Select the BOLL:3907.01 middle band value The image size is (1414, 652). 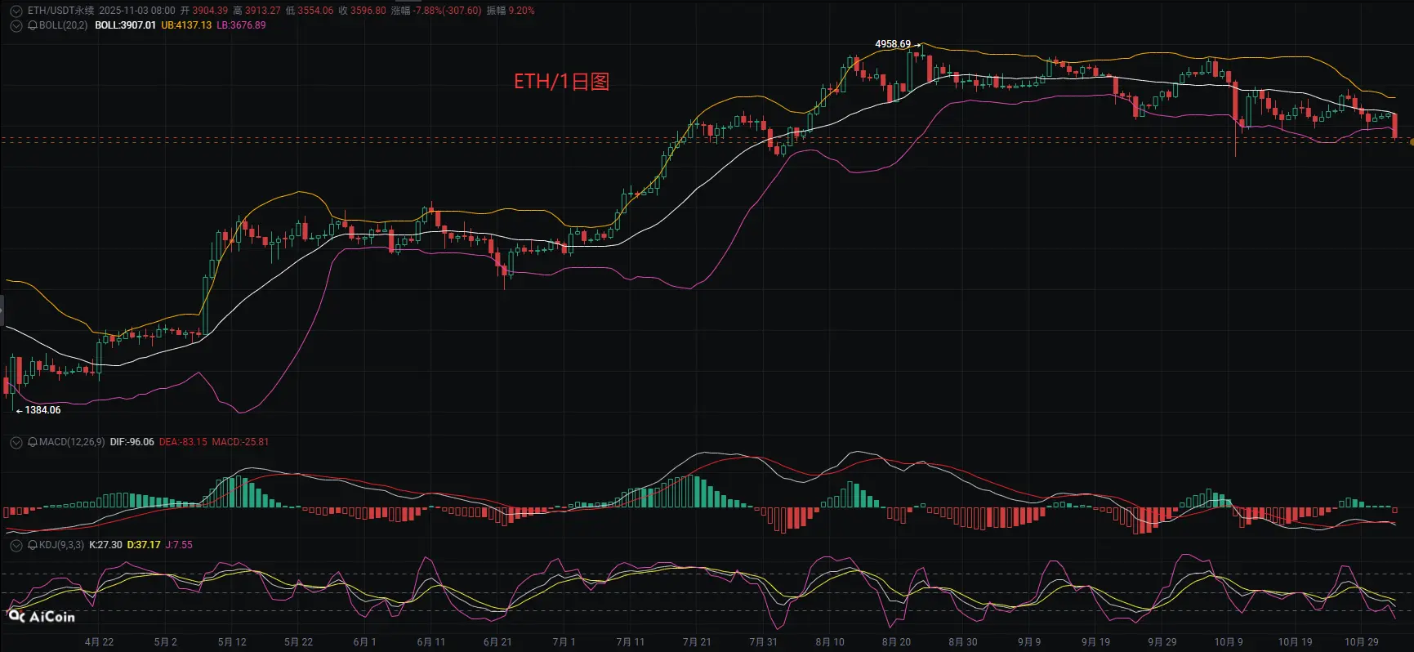click(x=125, y=25)
